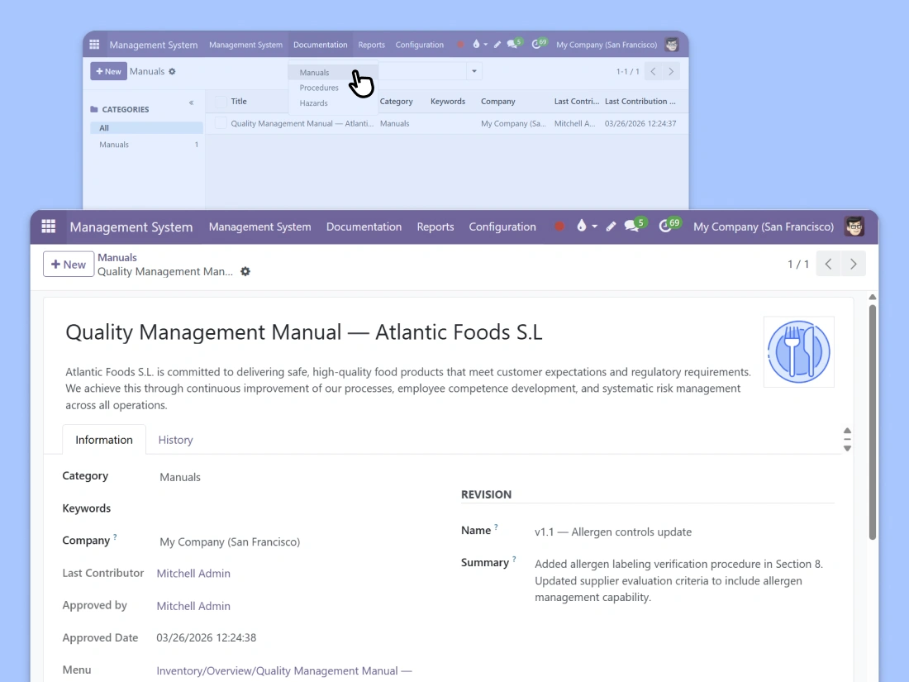The width and height of the screenshot is (909, 682).
Task: Select the Information tab
Action: [x=104, y=440]
